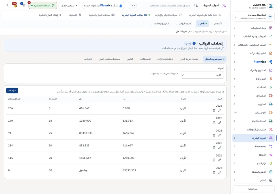Open لوحة المعلومات from the sidebar
Screen dimensions: 277x194
254,28
